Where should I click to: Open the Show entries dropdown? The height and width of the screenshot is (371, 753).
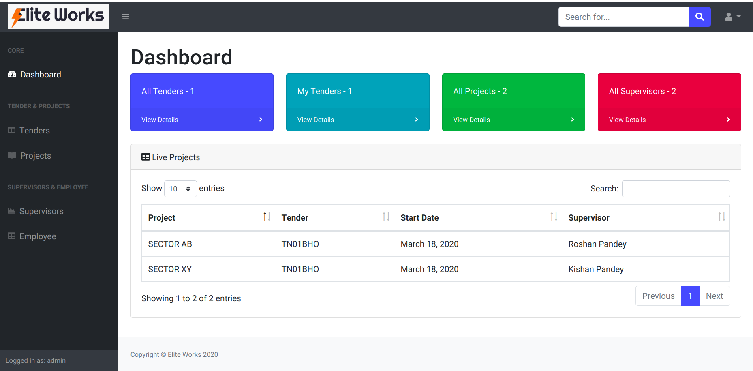pyautogui.click(x=180, y=189)
